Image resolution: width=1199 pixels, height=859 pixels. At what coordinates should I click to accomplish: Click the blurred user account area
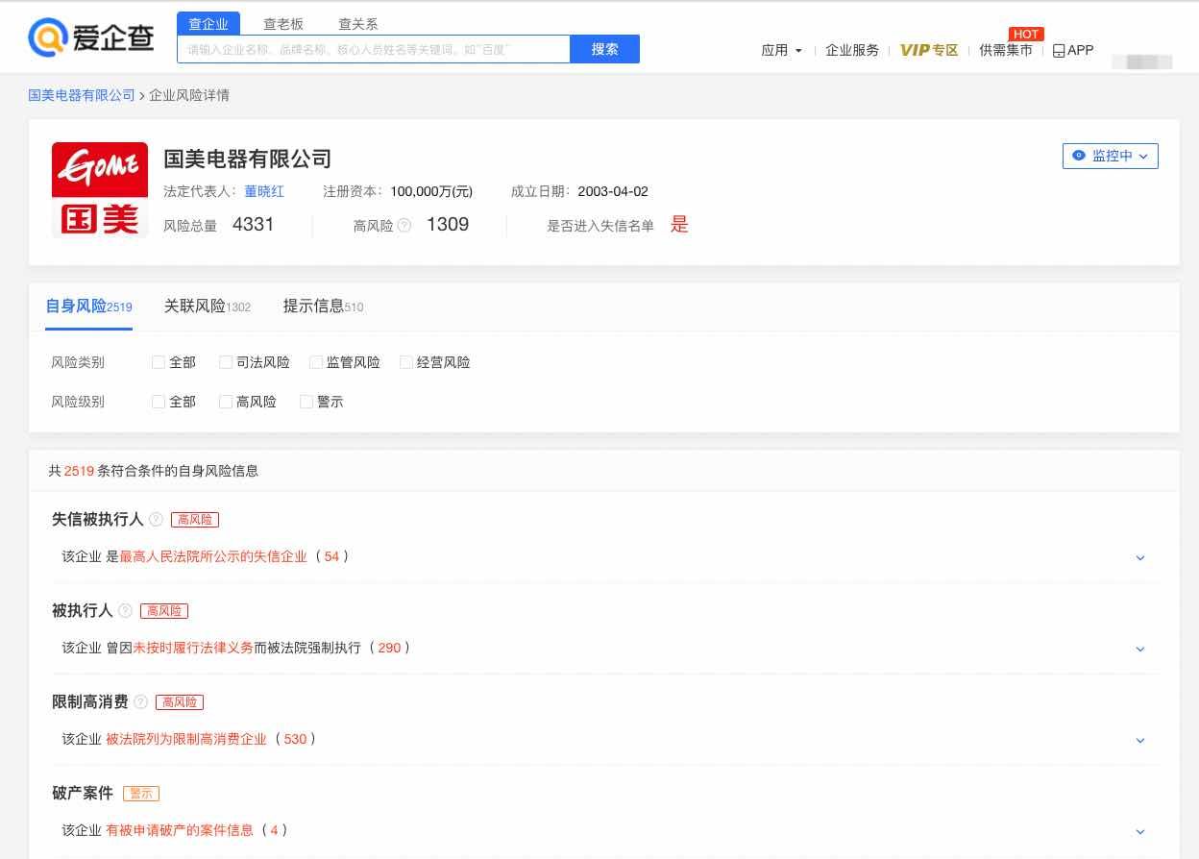[1142, 61]
